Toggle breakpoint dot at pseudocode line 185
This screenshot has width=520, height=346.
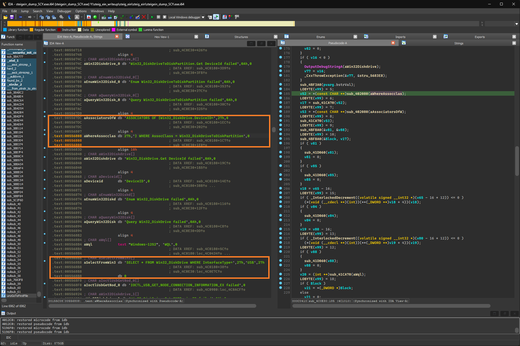tap(281, 94)
